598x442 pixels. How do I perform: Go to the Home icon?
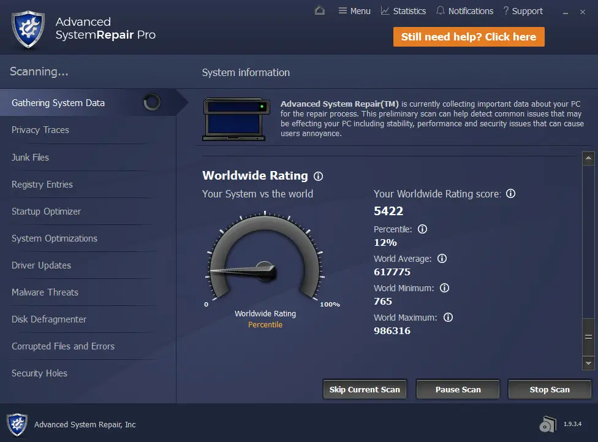click(x=320, y=10)
